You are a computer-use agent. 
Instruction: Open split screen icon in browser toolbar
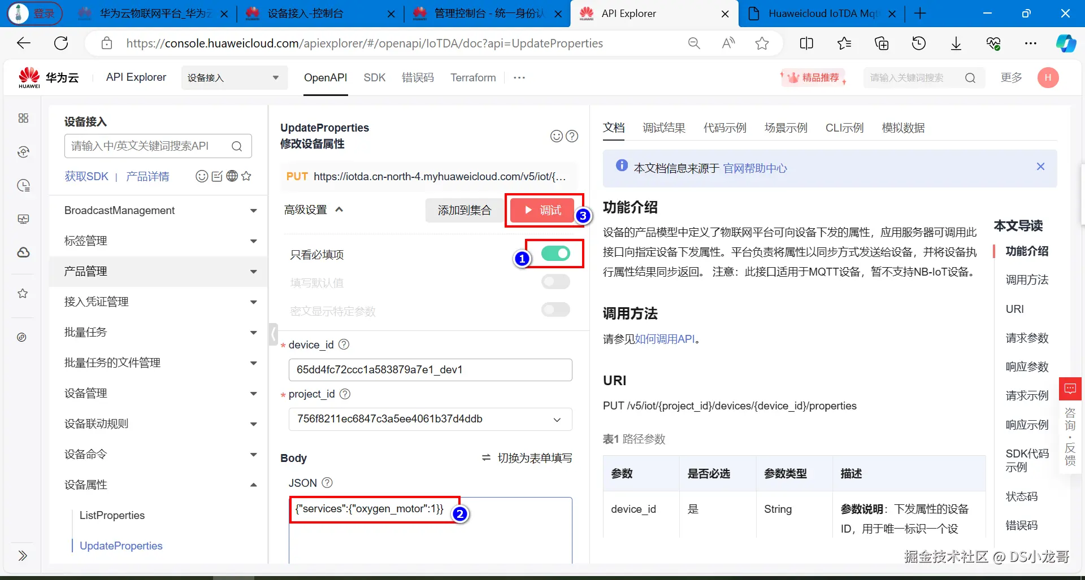(x=806, y=43)
